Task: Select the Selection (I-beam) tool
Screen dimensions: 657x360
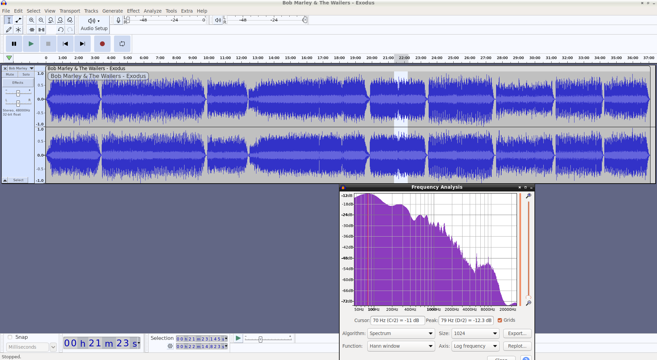Action: pyautogui.click(x=9, y=20)
